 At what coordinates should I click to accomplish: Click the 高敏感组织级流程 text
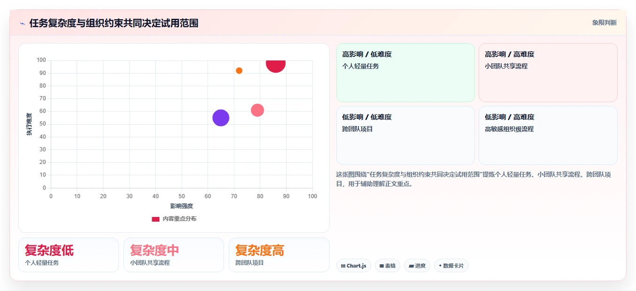tap(509, 129)
